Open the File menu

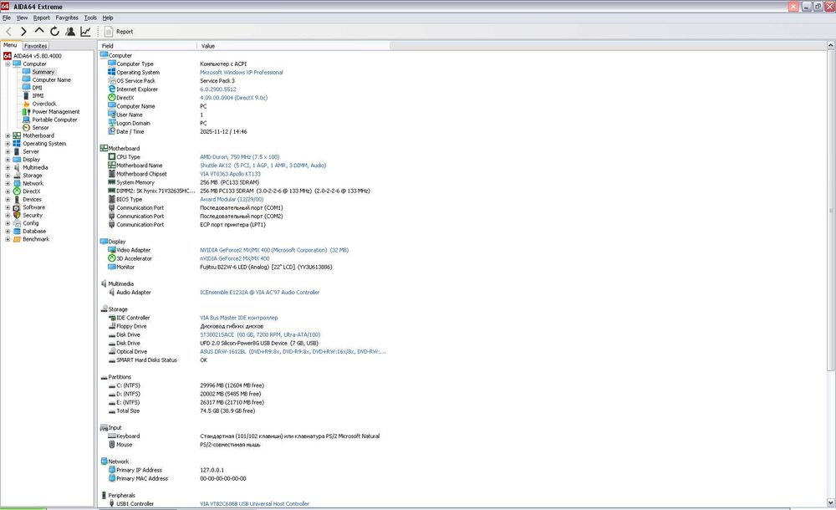[x=7, y=18]
